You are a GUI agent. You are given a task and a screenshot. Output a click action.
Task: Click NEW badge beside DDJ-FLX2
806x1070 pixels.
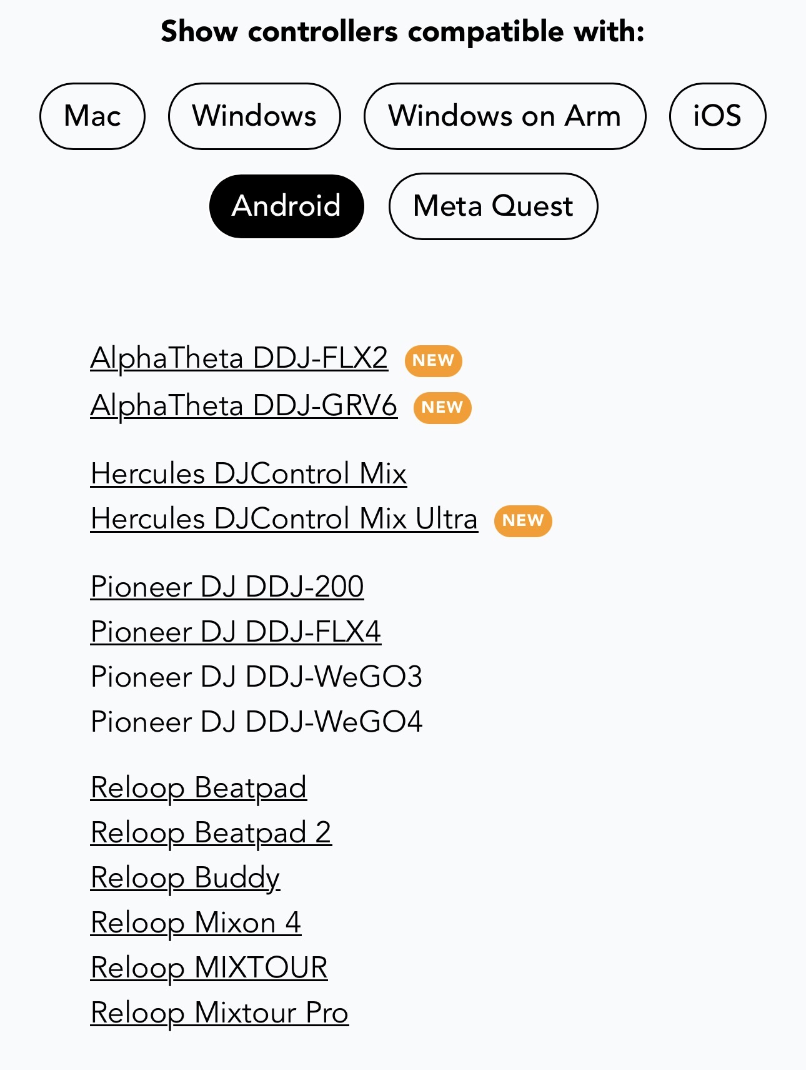click(x=433, y=361)
